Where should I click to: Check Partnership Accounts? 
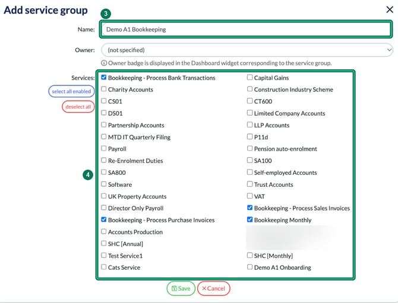click(x=103, y=125)
